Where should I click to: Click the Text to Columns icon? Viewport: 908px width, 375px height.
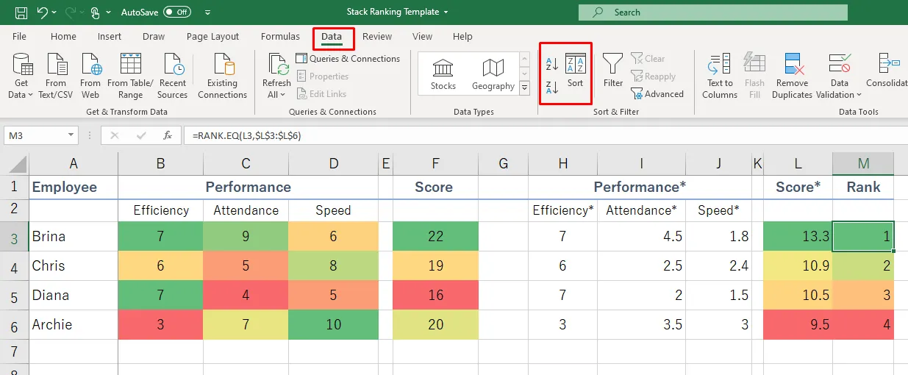[720, 76]
